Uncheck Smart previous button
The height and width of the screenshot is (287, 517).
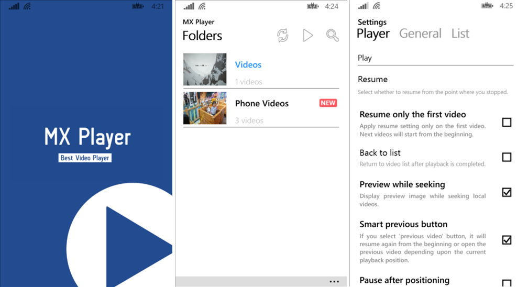coord(507,240)
